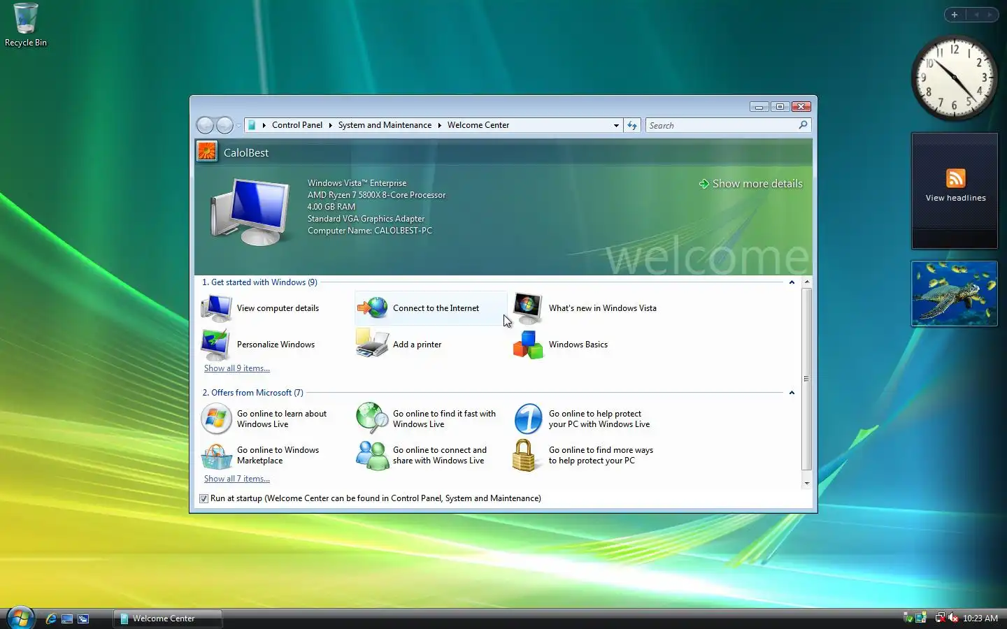This screenshot has height=629, width=1007.
Task: Collapse Offers from Microsoft section
Action: [x=792, y=393]
